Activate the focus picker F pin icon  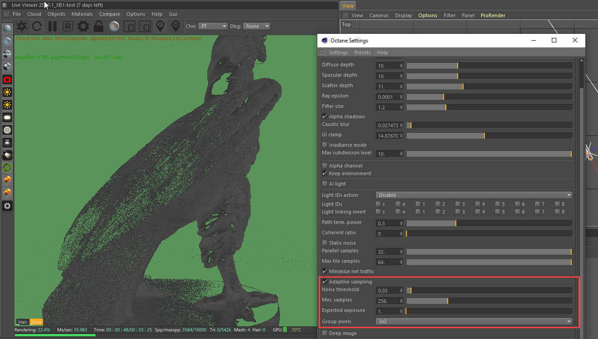(x=160, y=26)
